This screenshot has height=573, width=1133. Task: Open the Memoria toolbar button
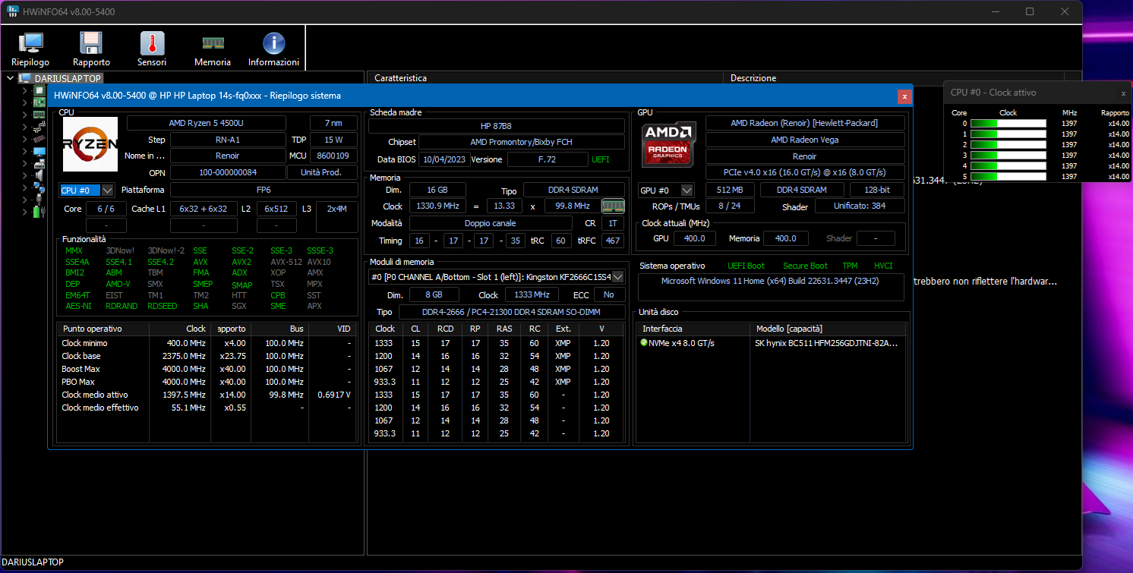click(213, 49)
